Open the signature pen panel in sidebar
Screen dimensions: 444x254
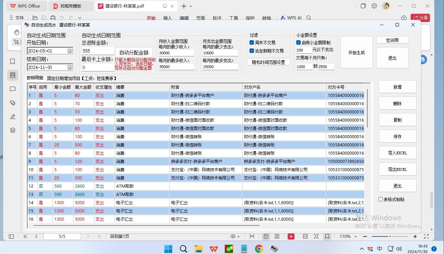point(13,117)
